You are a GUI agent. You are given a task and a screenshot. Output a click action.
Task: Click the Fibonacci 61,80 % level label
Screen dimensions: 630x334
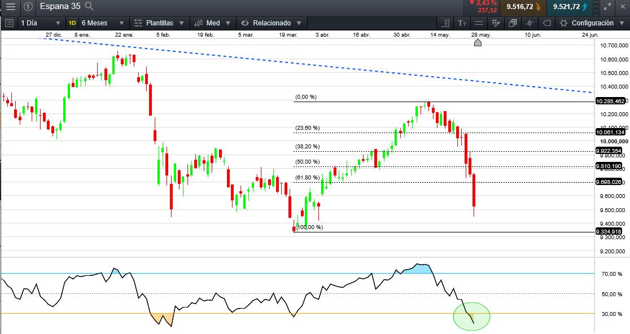pos(307,177)
